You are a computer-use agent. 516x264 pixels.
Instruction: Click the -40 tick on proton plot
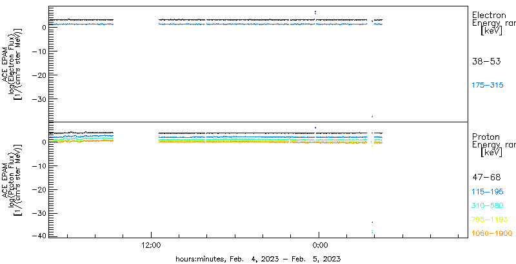38,236
